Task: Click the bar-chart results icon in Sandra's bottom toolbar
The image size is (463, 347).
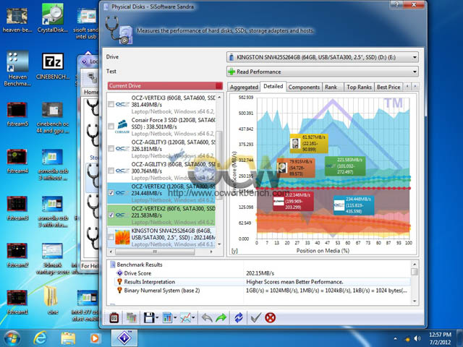Action: [x=132, y=318]
